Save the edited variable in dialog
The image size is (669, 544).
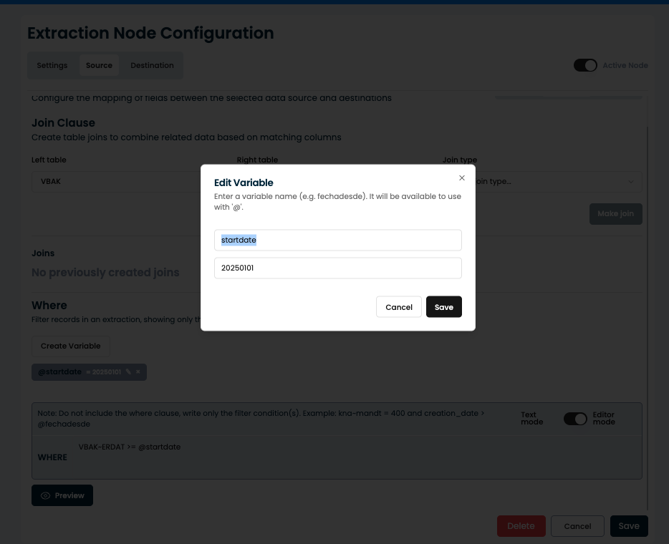click(x=443, y=307)
